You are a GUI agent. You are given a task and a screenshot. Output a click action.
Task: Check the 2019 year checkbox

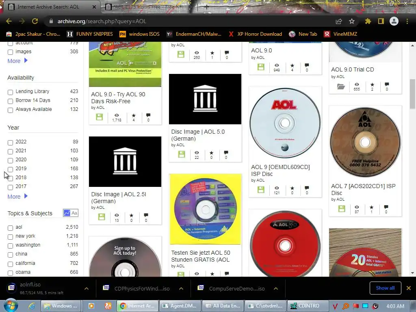[10, 169]
